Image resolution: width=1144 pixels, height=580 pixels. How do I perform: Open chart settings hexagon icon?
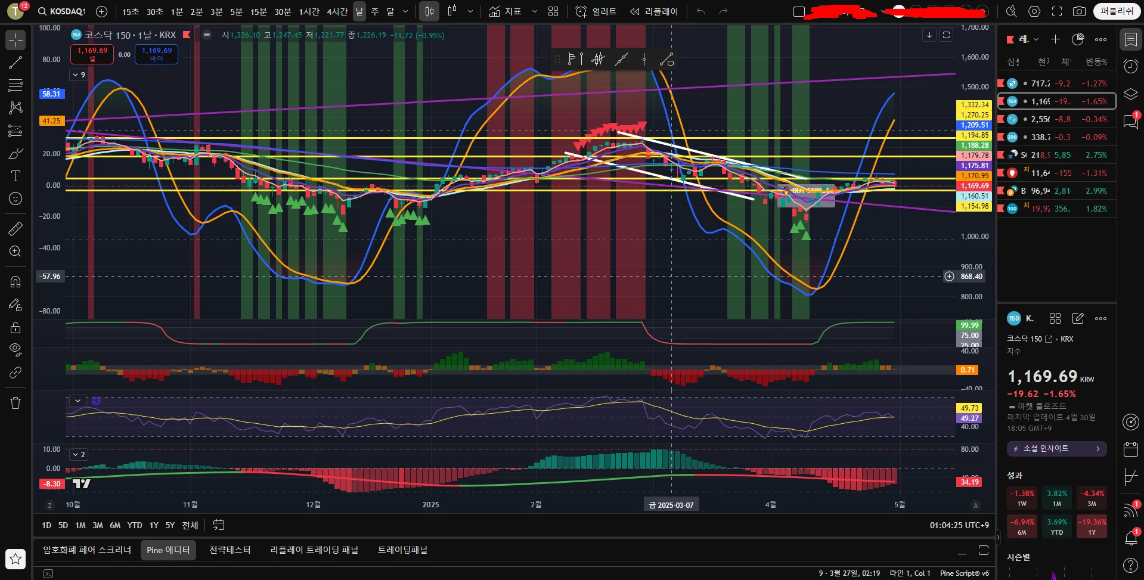1034,11
